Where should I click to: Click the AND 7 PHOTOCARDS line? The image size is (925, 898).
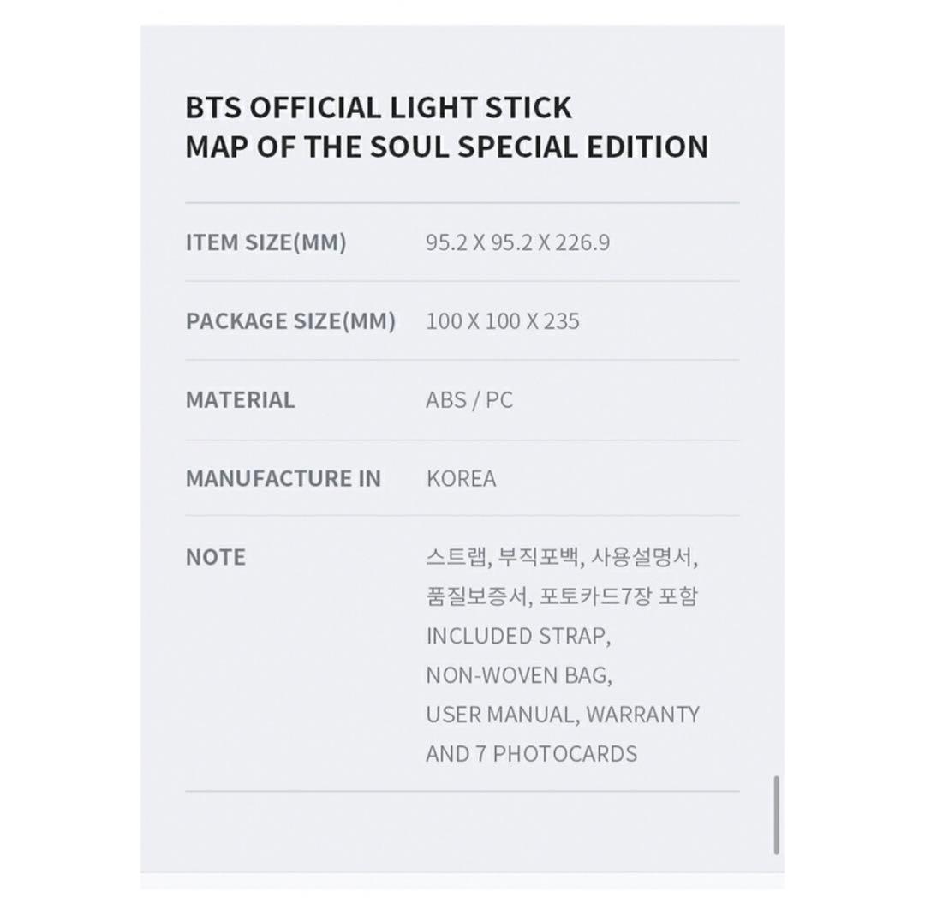(531, 754)
